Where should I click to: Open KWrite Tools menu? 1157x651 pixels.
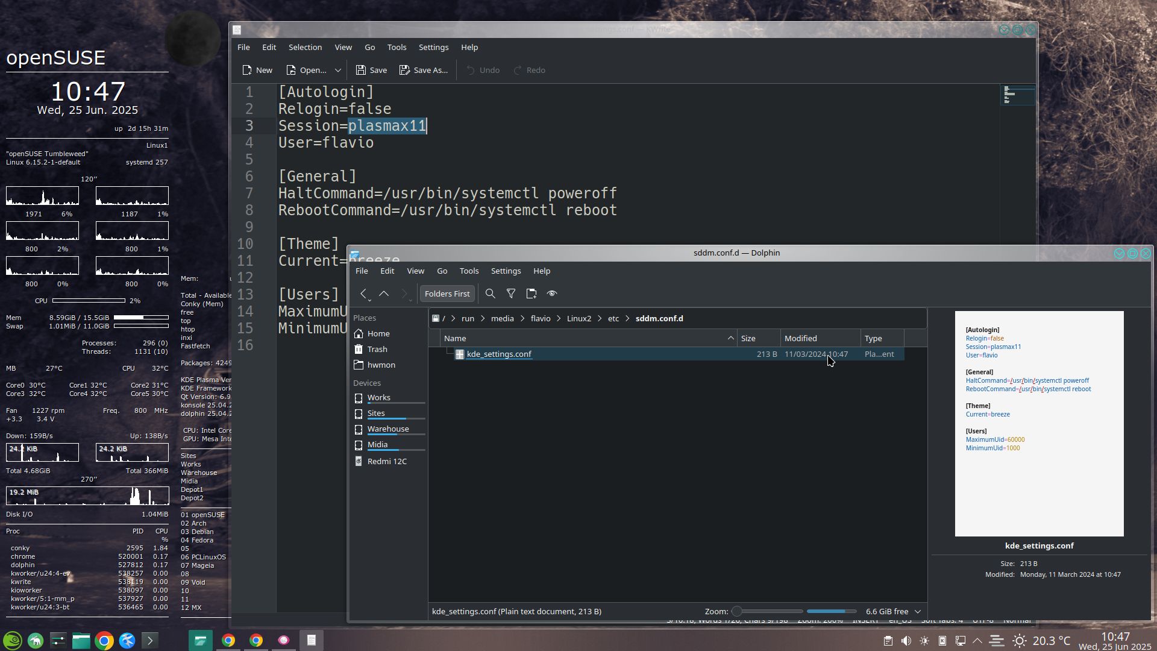point(397,47)
